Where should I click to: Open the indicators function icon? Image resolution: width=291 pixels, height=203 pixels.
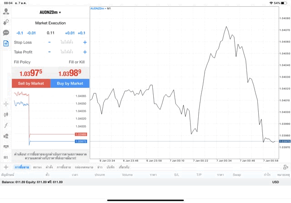(x=6, y=125)
